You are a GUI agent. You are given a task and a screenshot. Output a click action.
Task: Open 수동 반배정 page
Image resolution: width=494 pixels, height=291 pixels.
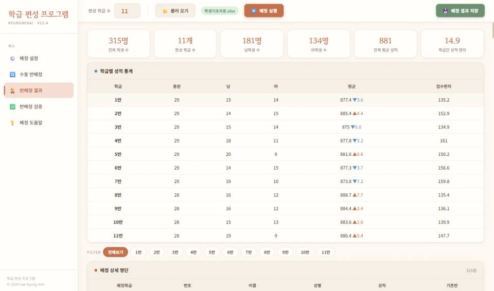(x=39, y=75)
